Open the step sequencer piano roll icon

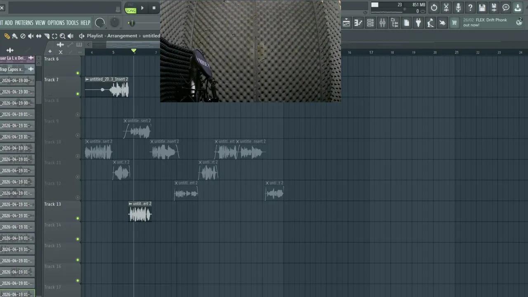(358, 23)
